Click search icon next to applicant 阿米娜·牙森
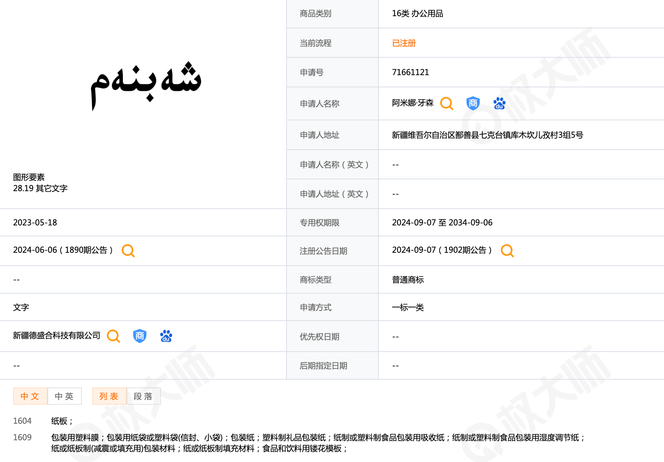The image size is (664, 462). 447,103
